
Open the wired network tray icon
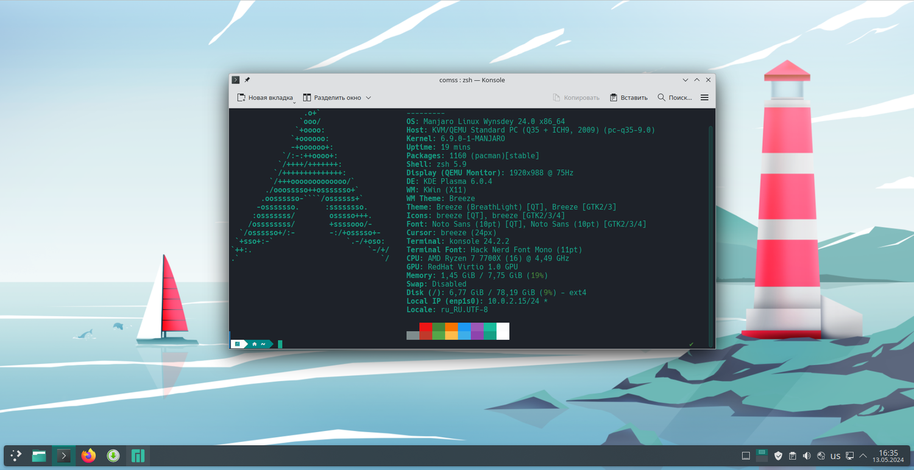(850, 455)
